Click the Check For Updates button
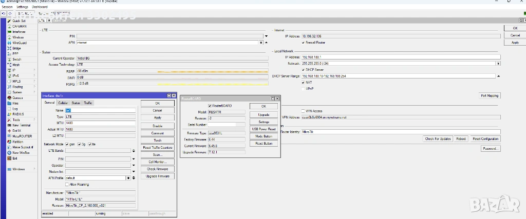Image resolution: width=526 pixels, height=219 pixels. coord(438,139)
